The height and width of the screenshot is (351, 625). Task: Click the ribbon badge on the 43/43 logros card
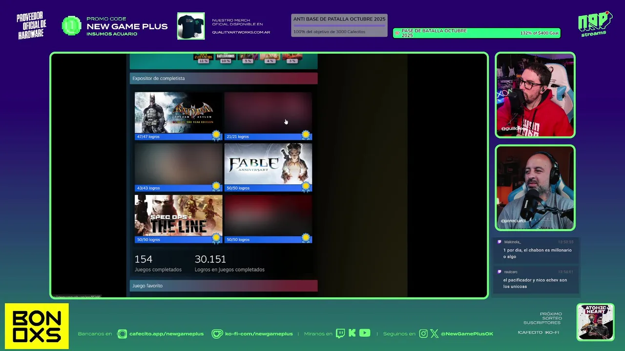216,186
